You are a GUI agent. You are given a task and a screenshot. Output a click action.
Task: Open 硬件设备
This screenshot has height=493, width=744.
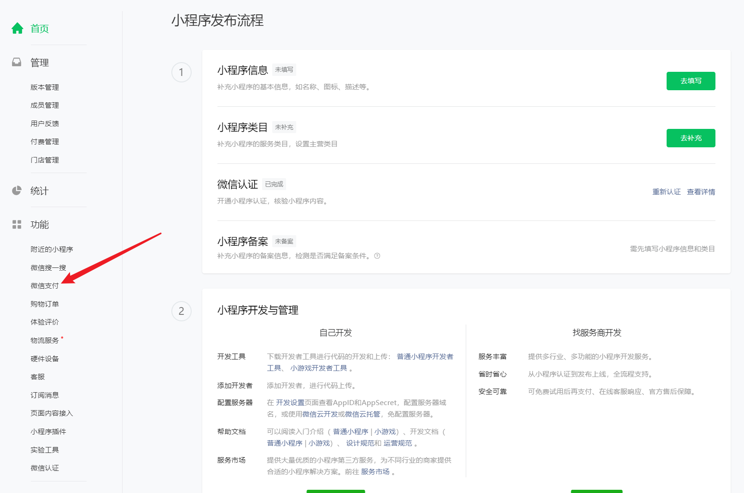45,359
